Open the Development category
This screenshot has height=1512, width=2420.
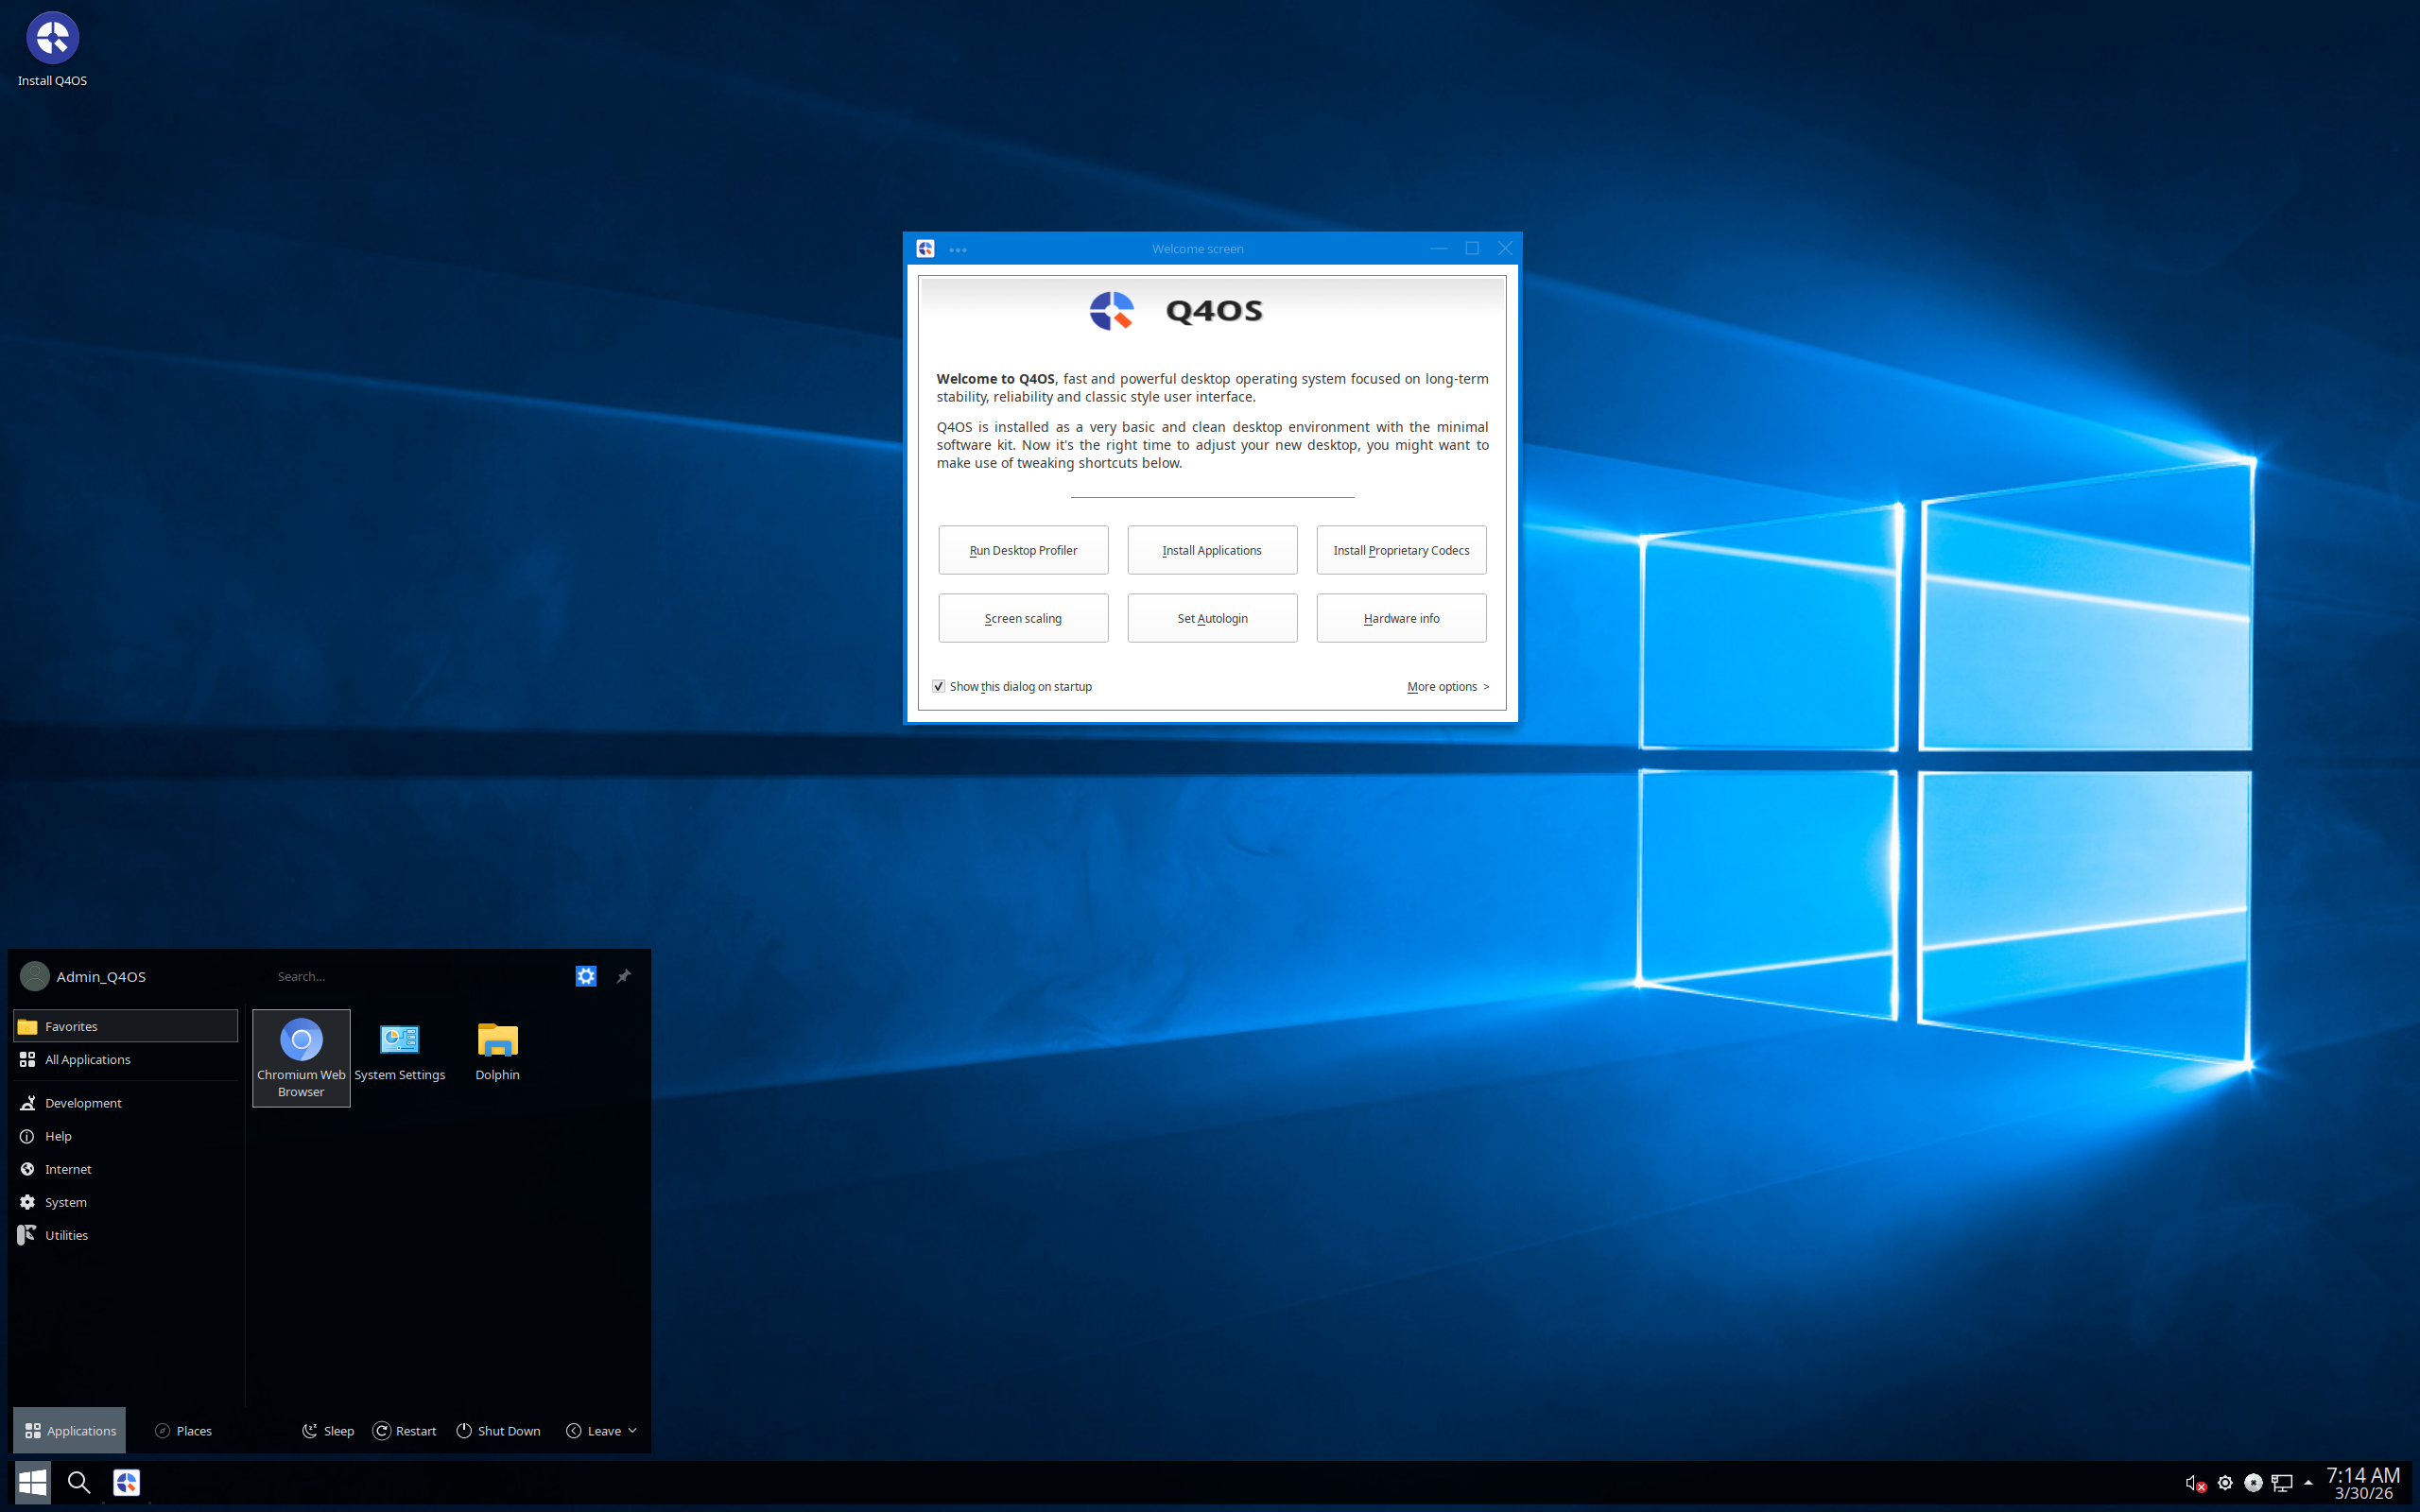[125, 1103]
